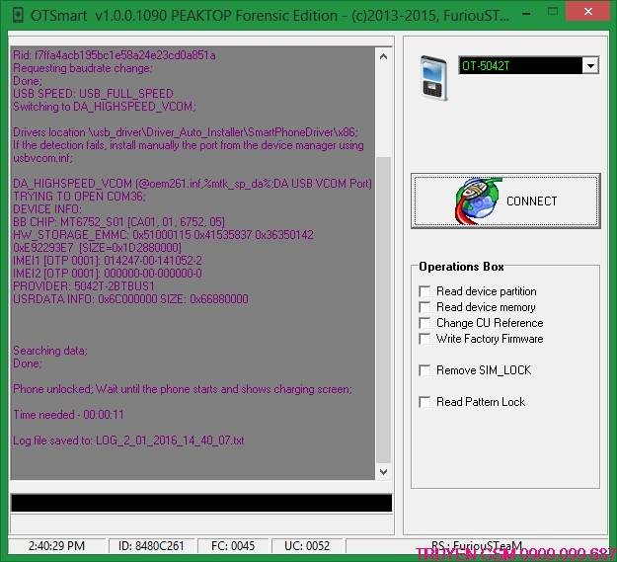Click the 'Phone unlocked' log line
This screenshot has width=617, height=562.
tap(183, 389)
